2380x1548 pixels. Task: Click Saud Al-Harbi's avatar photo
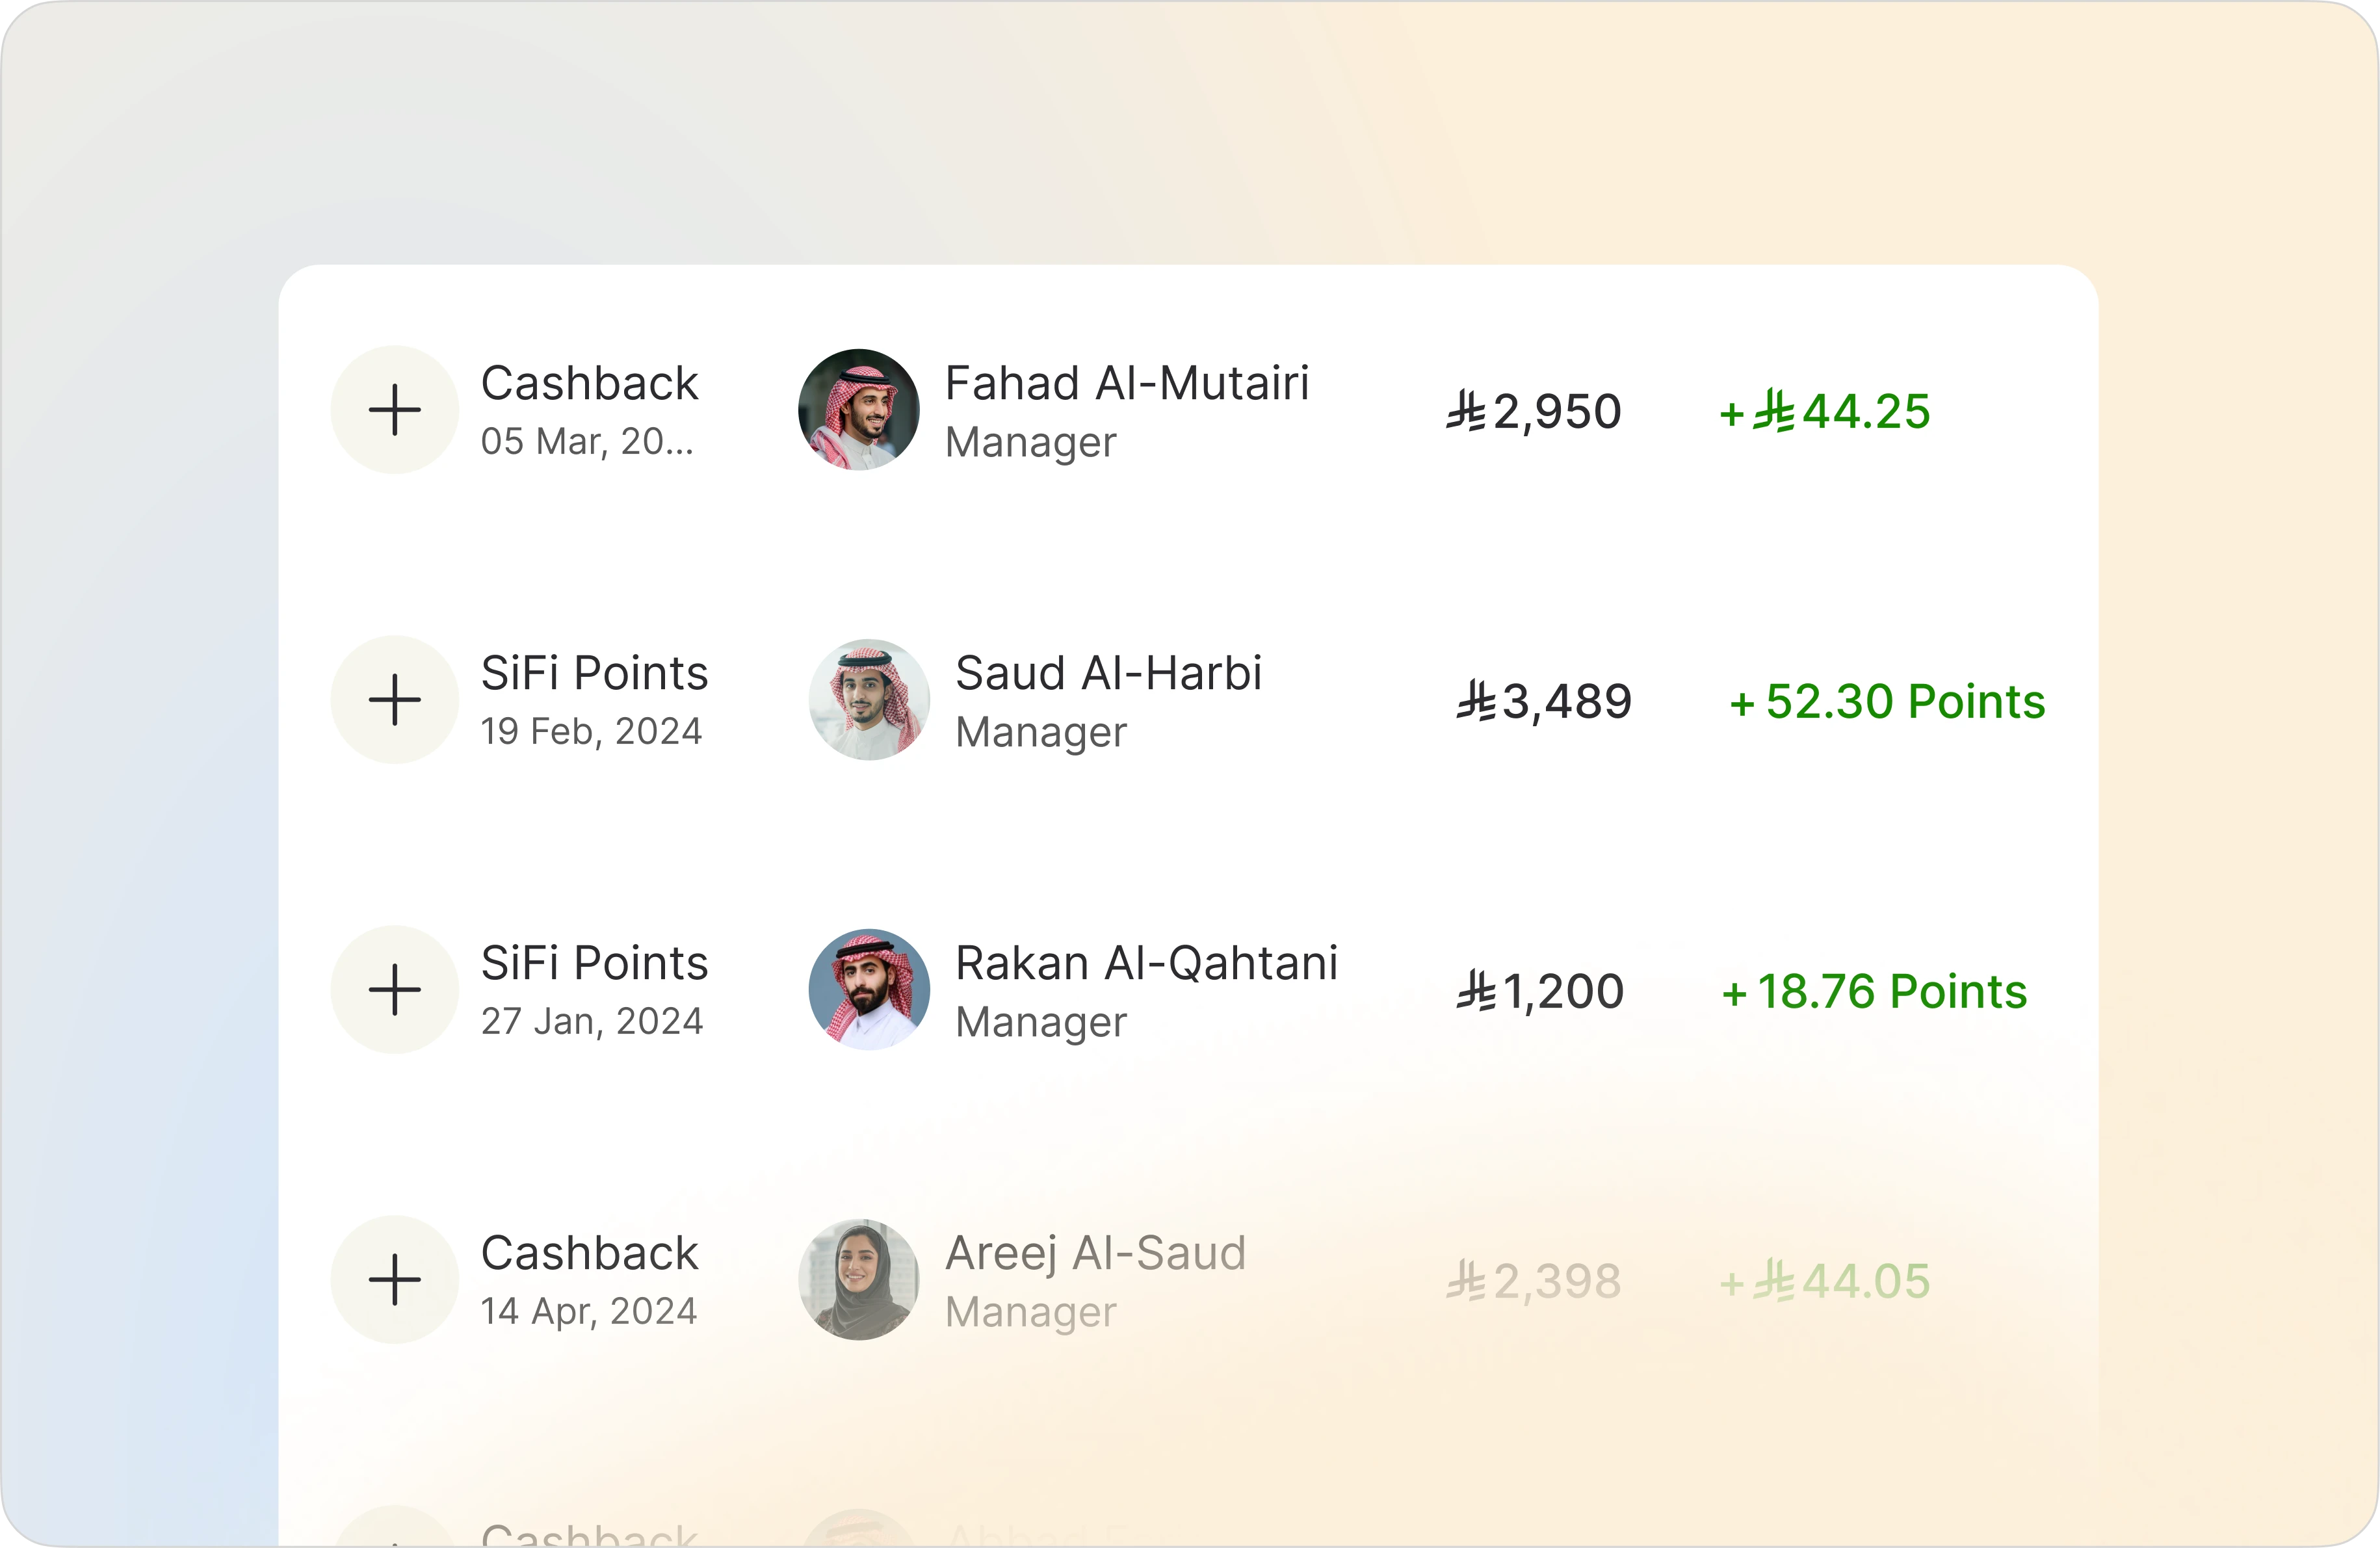pyautogui.click(x=869, y=700)
